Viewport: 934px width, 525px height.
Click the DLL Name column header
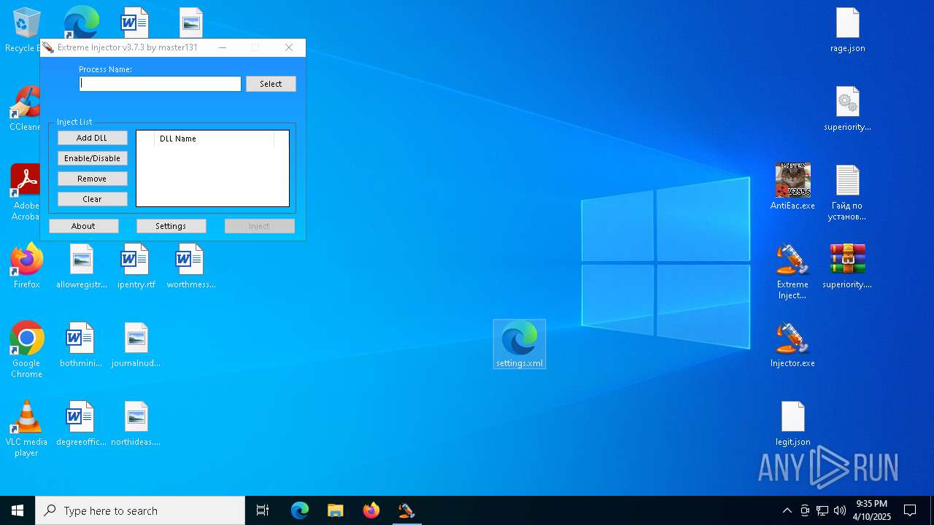coord(214,139)
